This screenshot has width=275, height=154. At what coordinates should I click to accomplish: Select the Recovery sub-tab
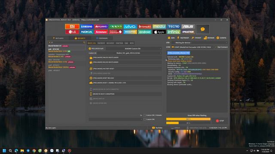[110, 43]
